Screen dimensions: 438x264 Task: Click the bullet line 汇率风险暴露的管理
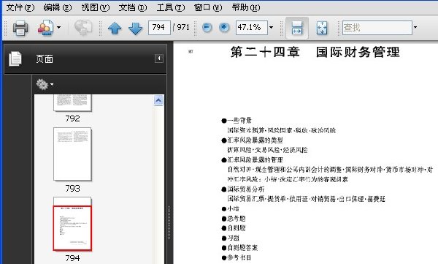[253, 160]
